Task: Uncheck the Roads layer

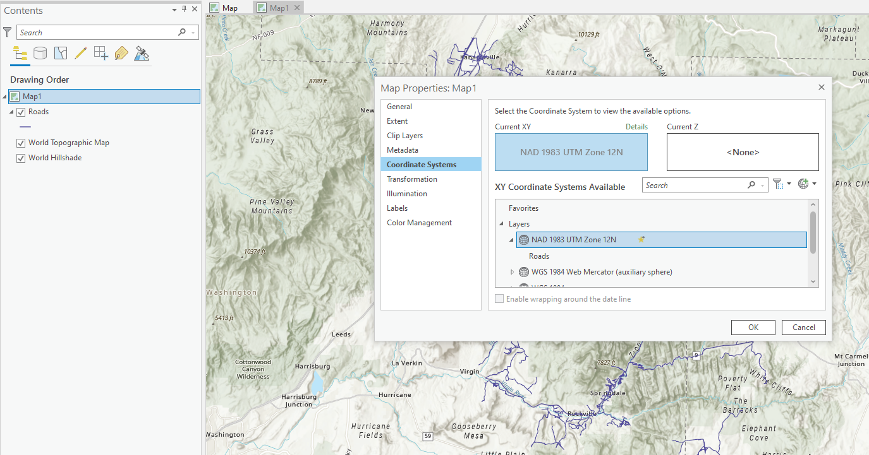Action: click(x=21, y=112)
